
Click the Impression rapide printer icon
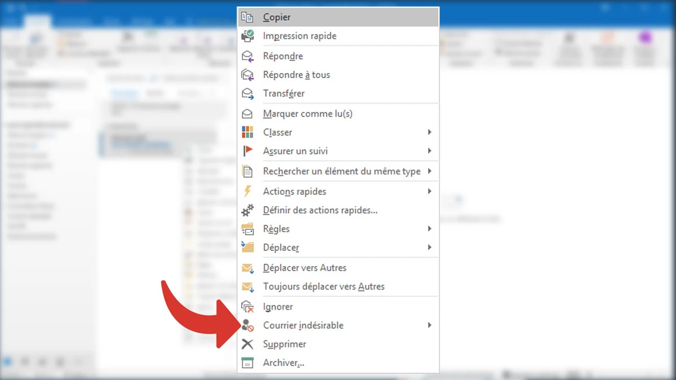tap(247, 36)
